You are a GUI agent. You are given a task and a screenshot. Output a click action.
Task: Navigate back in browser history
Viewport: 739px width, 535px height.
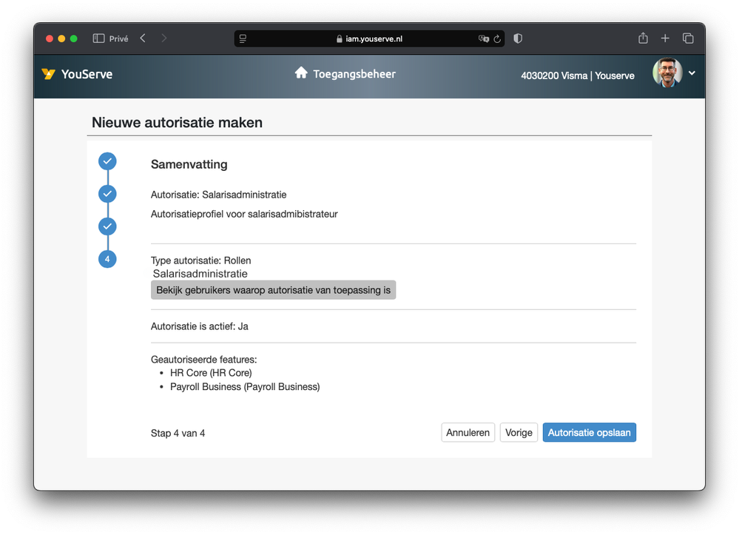[143, 38]
